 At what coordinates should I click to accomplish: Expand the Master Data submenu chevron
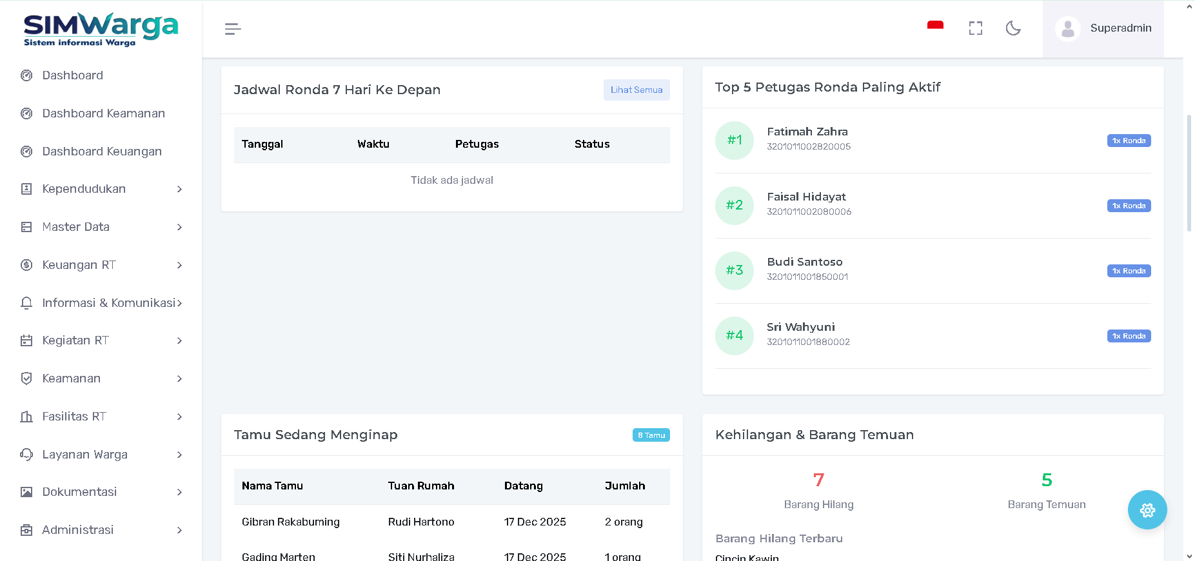click(x=179, y=227)
